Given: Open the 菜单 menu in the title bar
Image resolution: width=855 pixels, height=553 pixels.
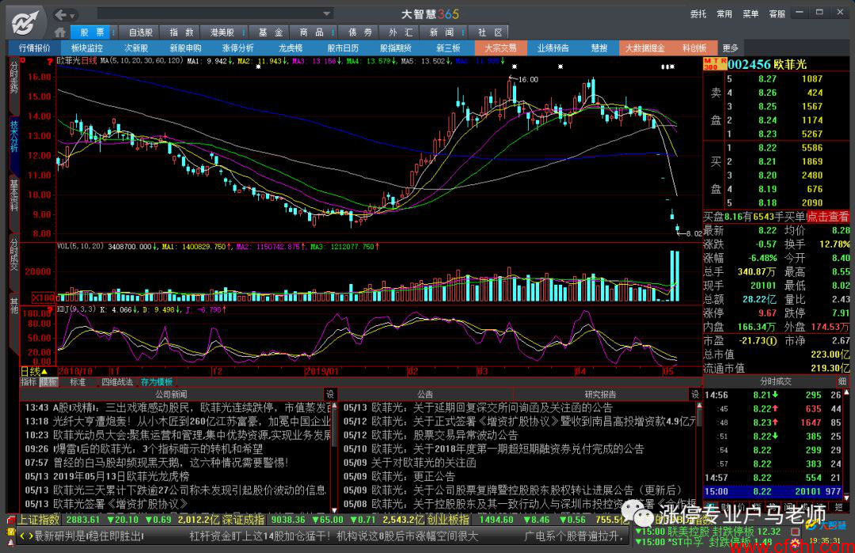Looking at the screenshot, I should 750,14.
